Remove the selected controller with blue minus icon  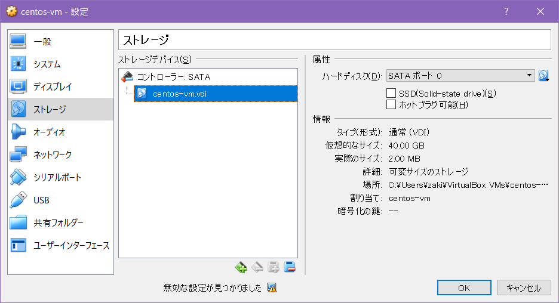[x=290, y=267]
